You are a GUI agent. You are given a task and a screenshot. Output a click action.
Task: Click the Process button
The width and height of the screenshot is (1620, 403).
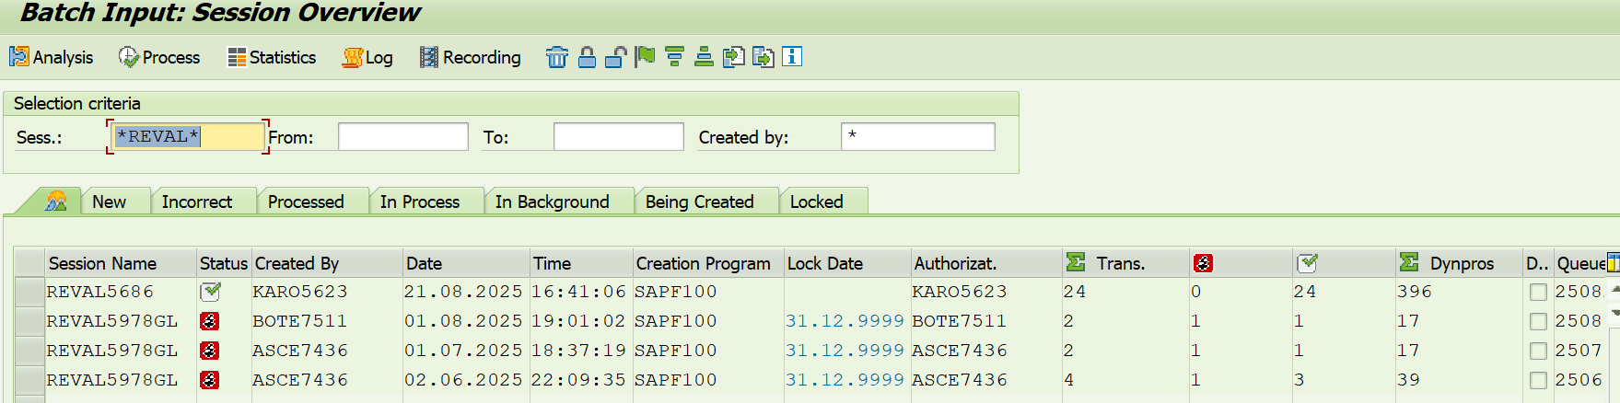click(x=159, y=57)
